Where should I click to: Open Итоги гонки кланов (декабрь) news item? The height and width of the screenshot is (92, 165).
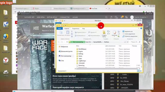[64, 76]
